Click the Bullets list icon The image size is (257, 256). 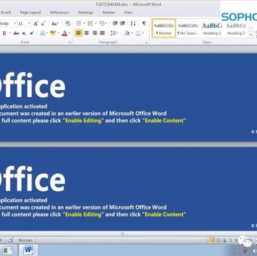click(79, 24)
